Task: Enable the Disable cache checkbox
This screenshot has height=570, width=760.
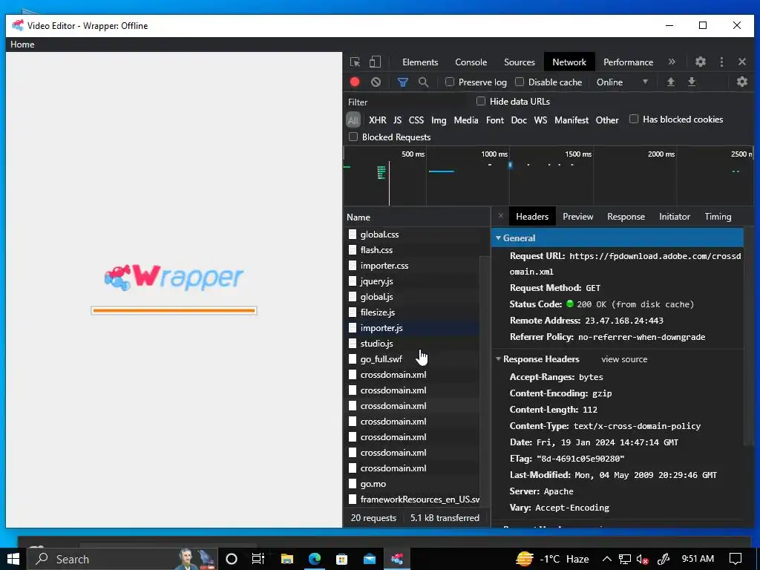Action: (520, 82)
